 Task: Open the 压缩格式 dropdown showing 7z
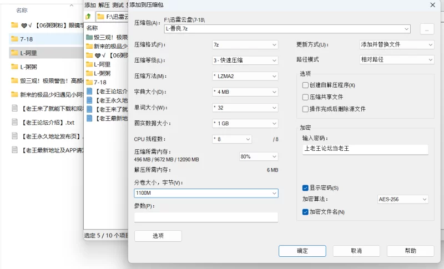(x=245, y=45)
